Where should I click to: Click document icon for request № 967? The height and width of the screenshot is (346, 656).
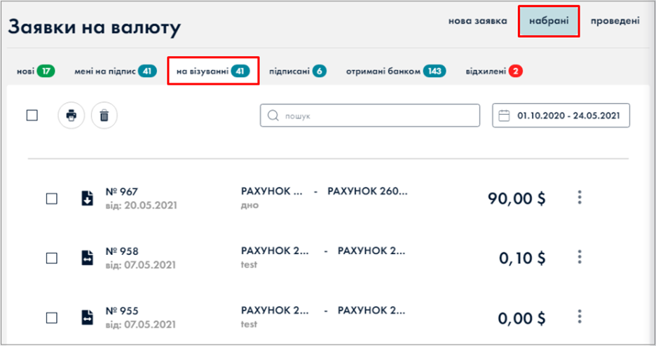coord(87,198)
